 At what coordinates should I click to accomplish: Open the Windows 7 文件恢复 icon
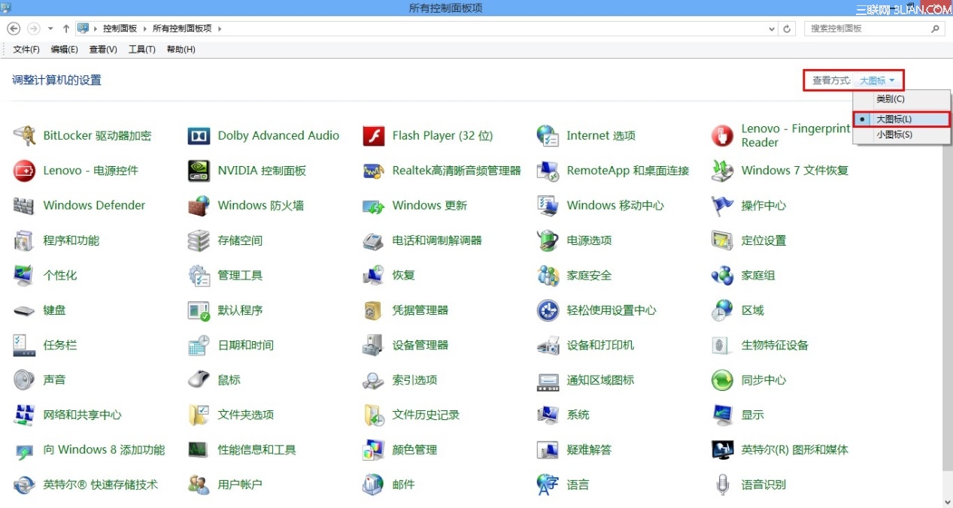coord(722,171)
